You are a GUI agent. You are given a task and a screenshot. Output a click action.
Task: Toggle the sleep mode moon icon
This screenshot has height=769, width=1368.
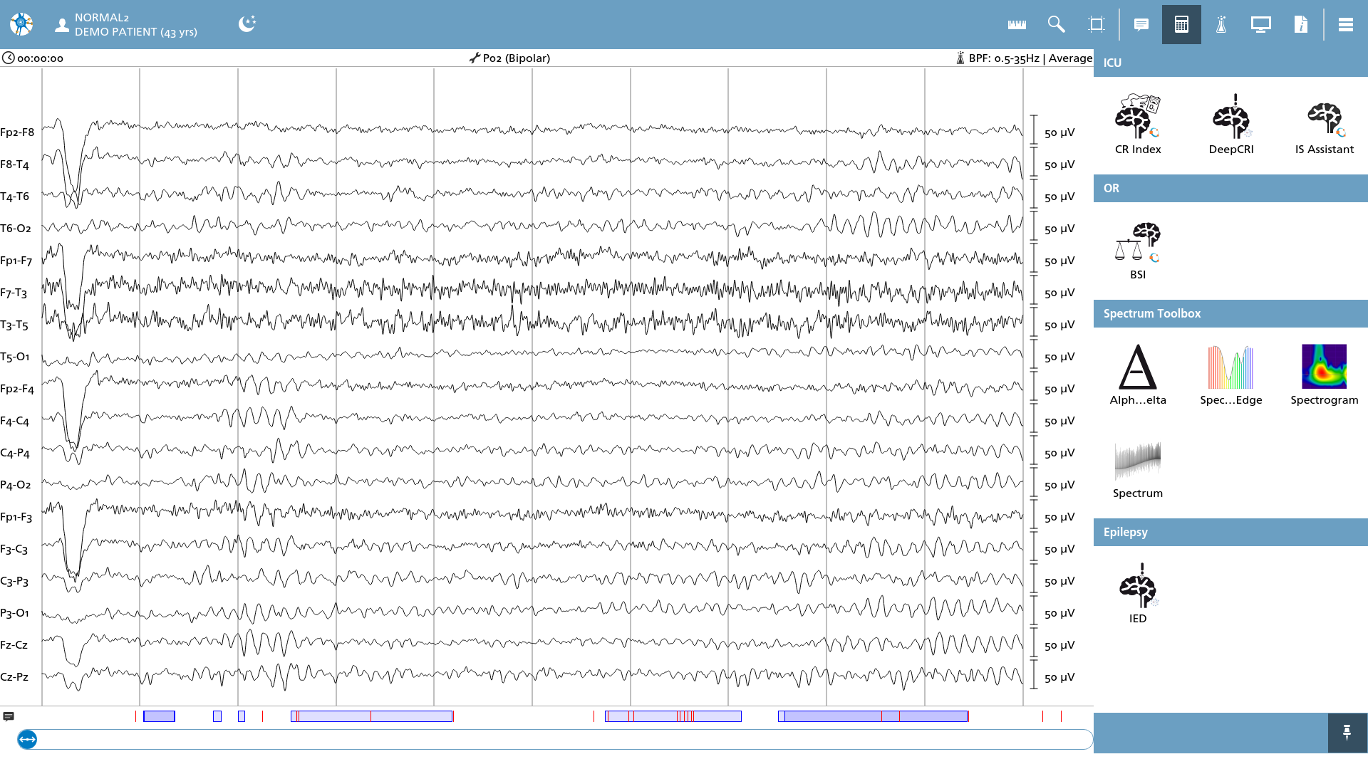tap(247, 24)
